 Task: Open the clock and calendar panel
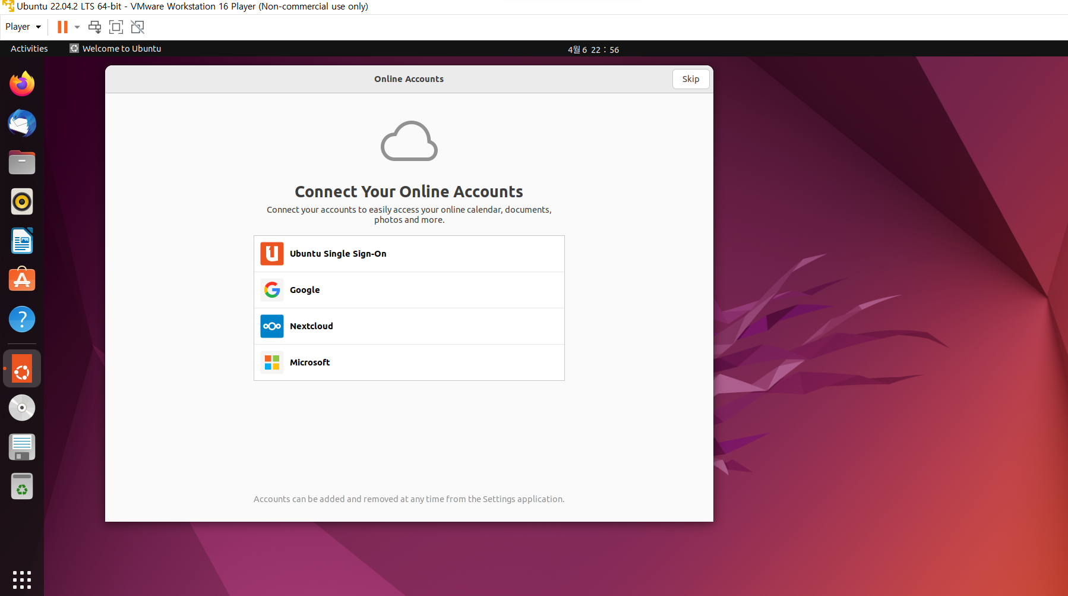(593, 49)
